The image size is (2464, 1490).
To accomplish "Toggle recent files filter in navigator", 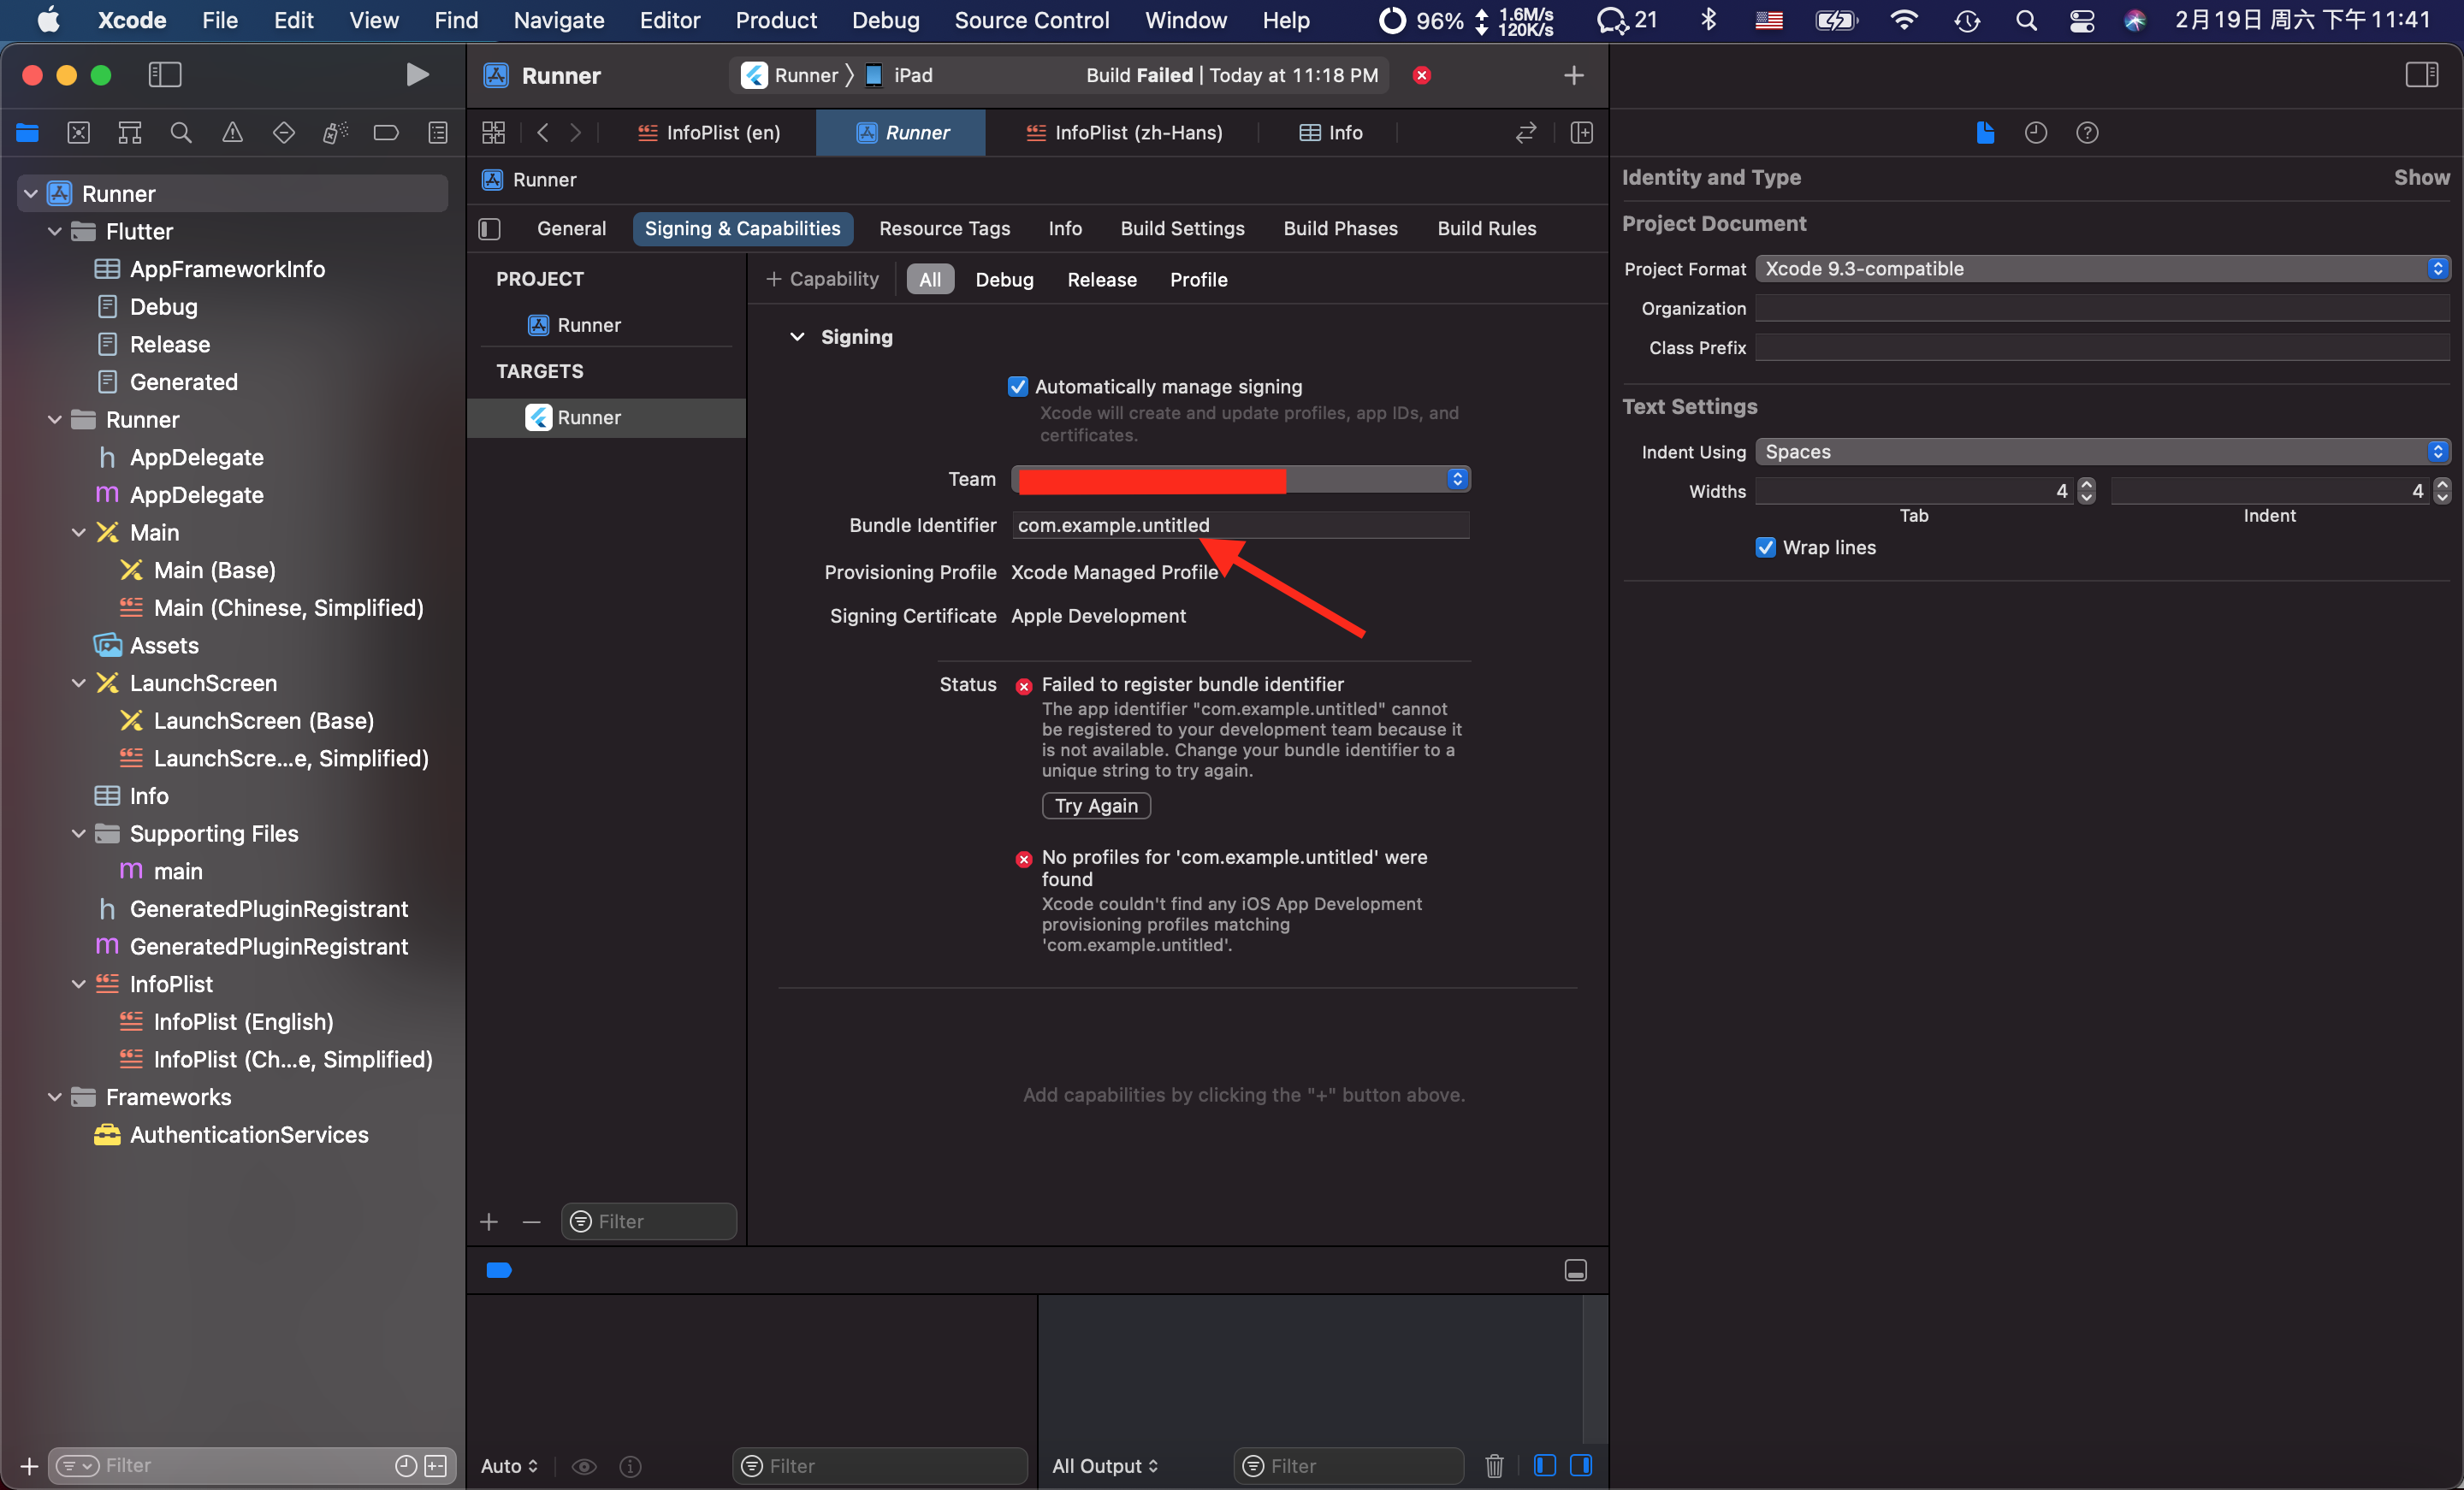I will tap(406, 1465).
